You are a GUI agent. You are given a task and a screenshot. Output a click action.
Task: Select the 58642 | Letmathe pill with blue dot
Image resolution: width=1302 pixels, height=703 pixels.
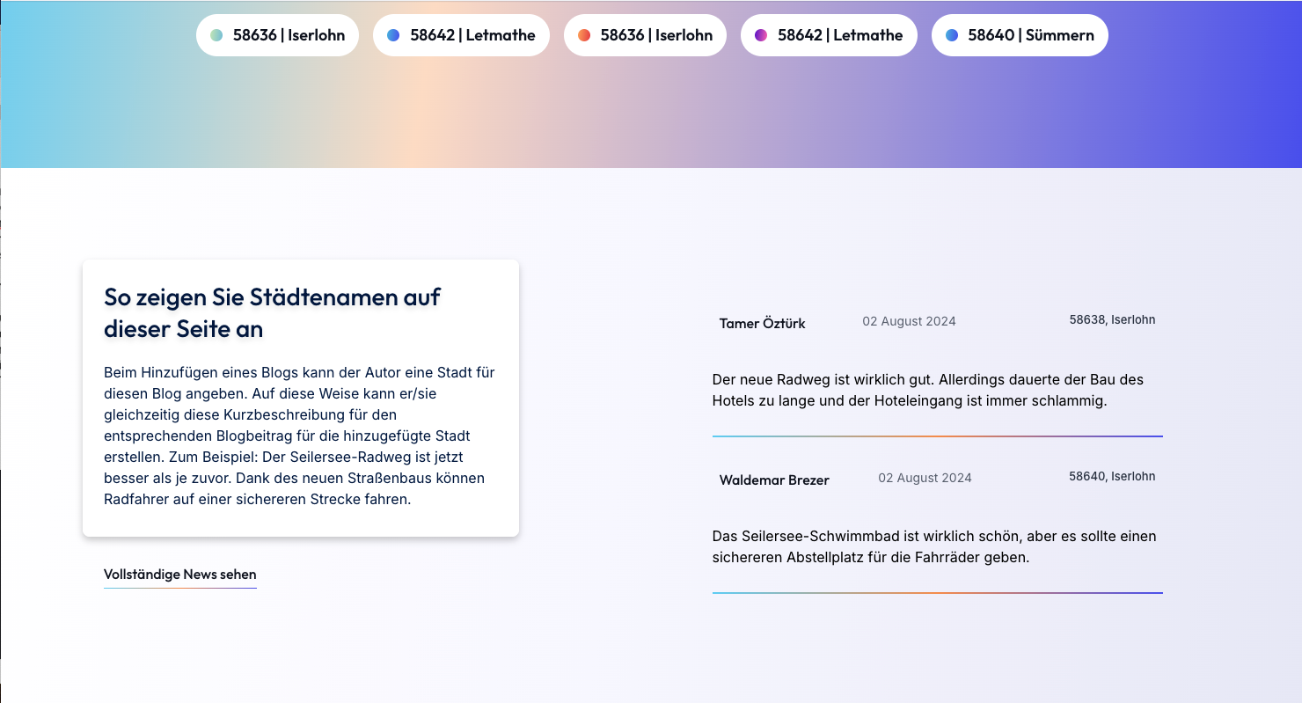point(461,35)
